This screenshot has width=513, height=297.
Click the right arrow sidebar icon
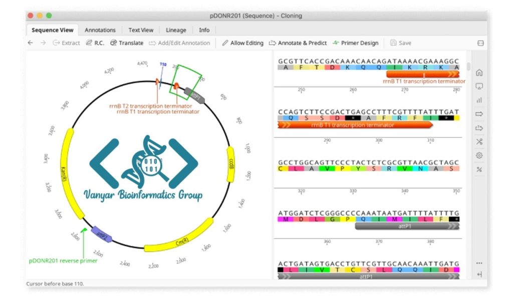[x=479, y=114]
